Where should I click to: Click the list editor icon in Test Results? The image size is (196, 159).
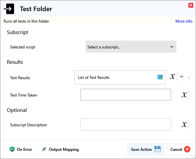160,78
